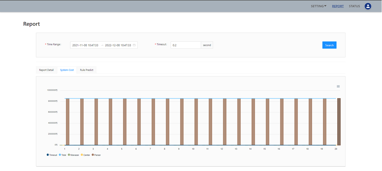Open the Rule Predict tab

click(x=87, y=70)
